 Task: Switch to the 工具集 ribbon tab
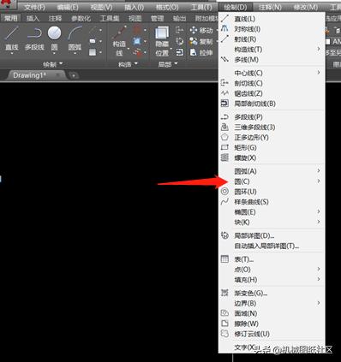(x=110, y=19)
